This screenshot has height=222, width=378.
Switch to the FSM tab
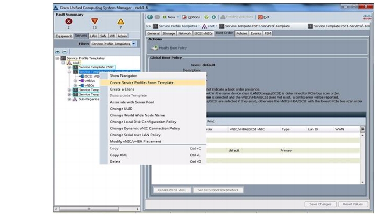268,33
